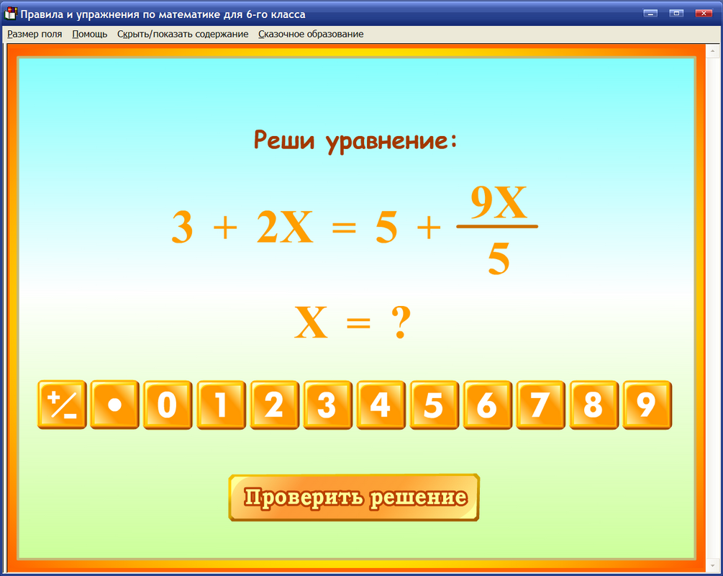
Task: Select the digit 4 key
Action: point(381,406)
